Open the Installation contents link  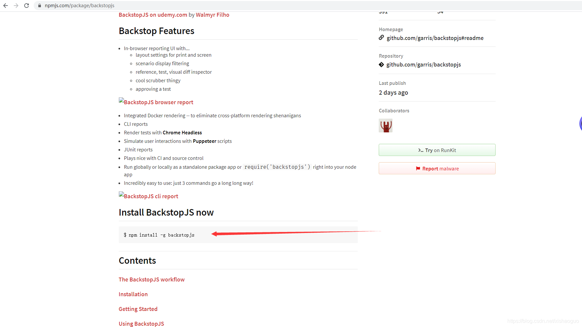(x=133, y=294)
